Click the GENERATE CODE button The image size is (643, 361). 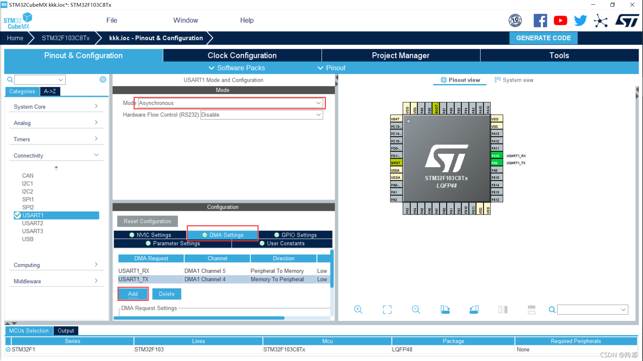tap(543, 38)
